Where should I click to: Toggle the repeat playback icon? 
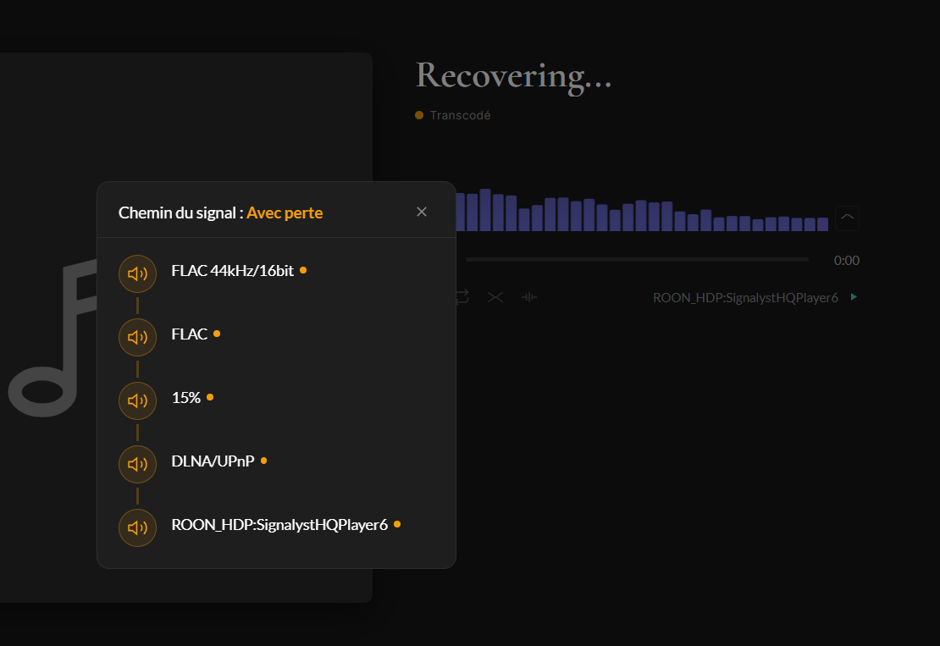coord(461,297)
